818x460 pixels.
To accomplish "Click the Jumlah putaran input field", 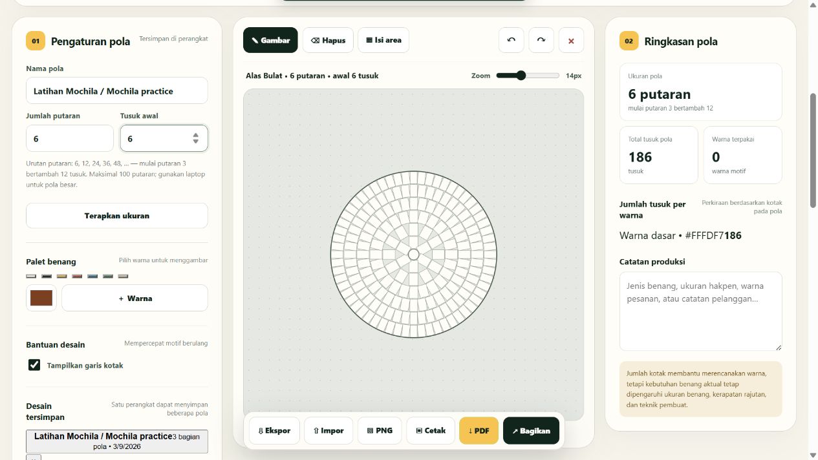I will click(70, 138).
